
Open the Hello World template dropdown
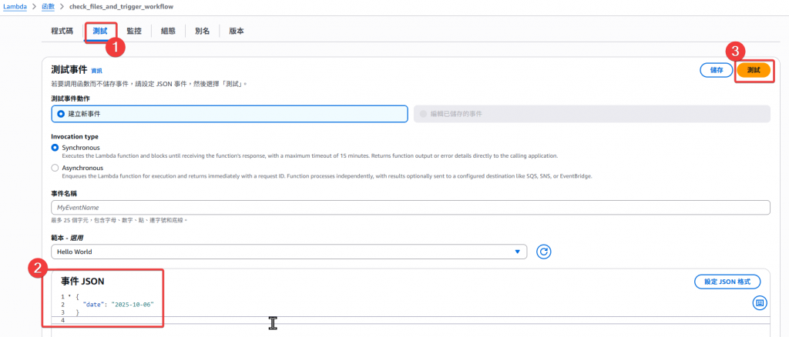coord(289,252)
